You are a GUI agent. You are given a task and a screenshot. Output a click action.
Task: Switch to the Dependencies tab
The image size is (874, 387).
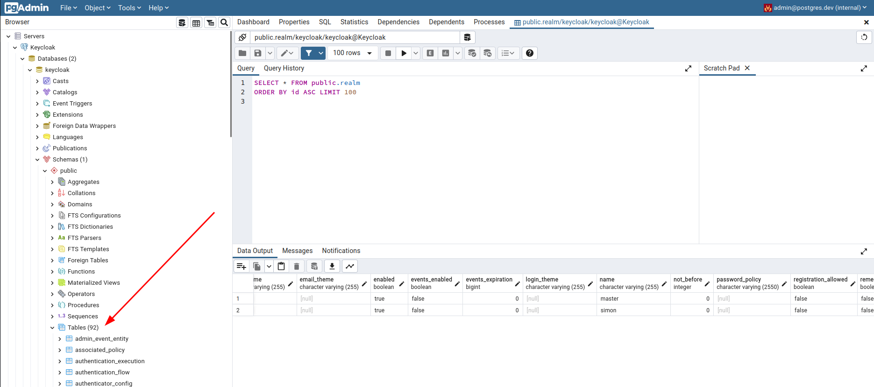(x=398, y=22)
